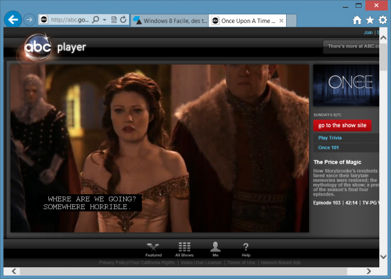
Task: Click the video player area
Action: pos(160,149)
